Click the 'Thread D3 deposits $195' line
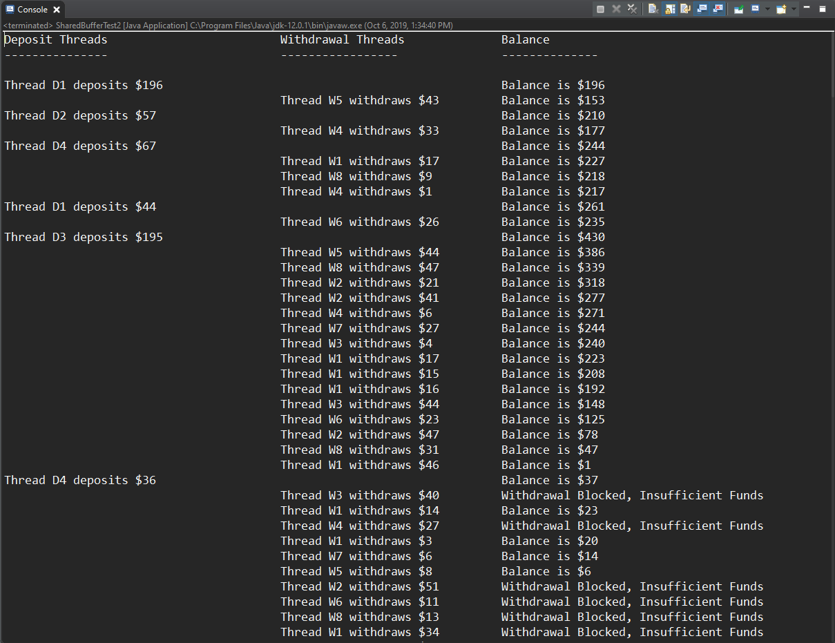 point(84,237)
